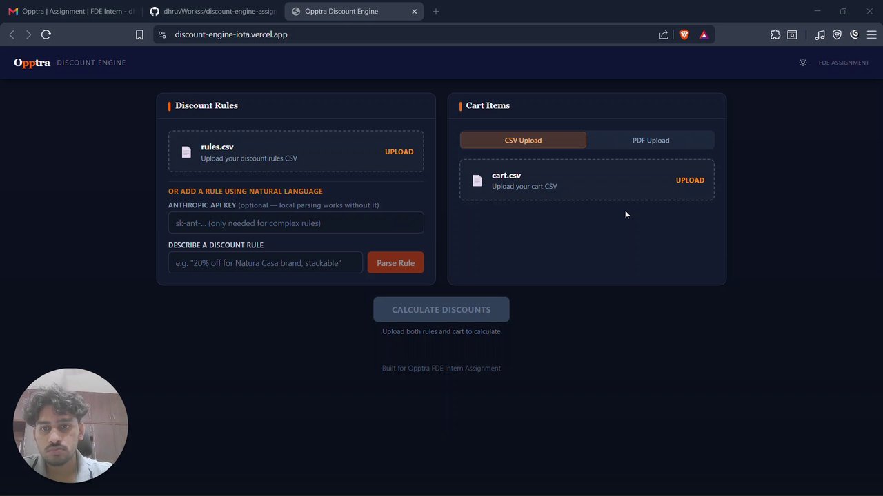Open the browser hamburger menu
The image size is (883, 496).
pyautogui.click(x=871, y=34)
